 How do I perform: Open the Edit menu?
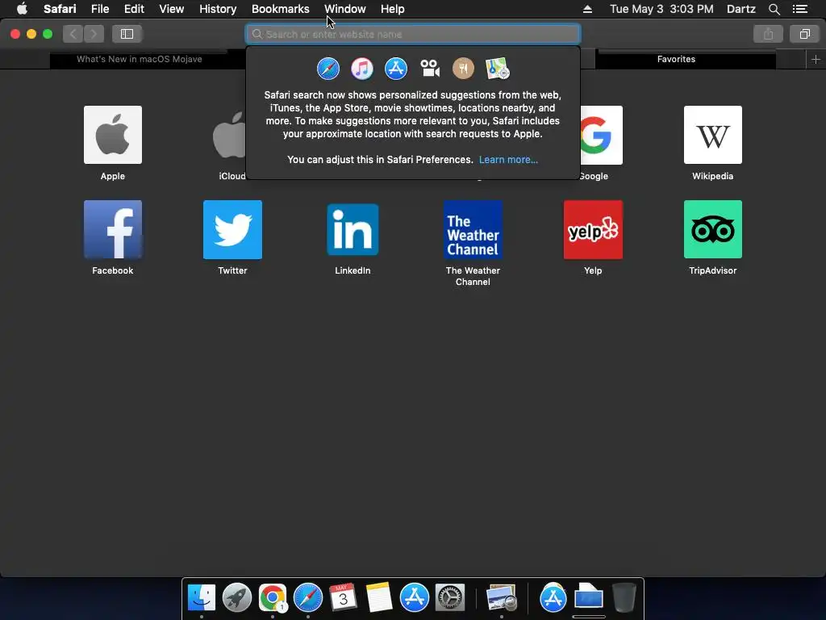coord(134,9)
